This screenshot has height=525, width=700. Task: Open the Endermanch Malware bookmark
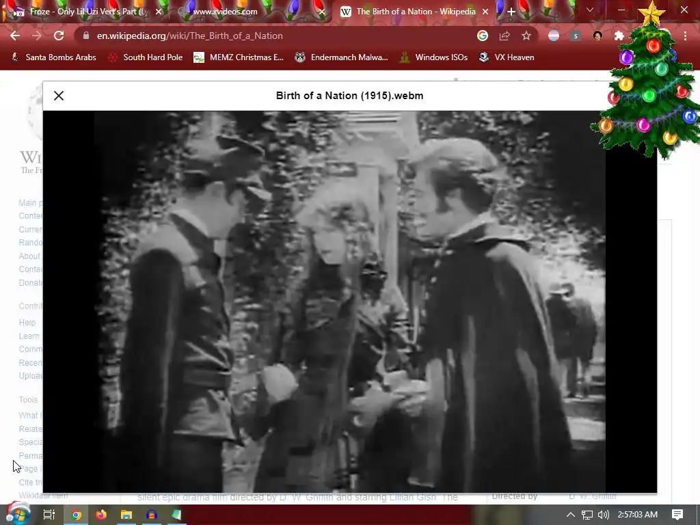tap(342, 57)
